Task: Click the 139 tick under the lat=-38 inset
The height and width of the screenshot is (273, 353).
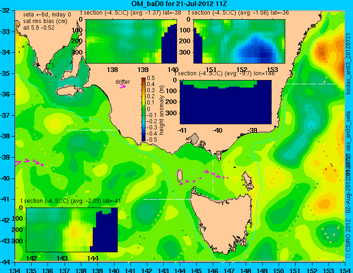Action: [x=143, y=70]
